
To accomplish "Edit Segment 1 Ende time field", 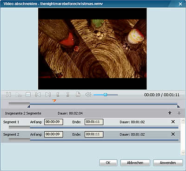I will (x=94, y=122).
